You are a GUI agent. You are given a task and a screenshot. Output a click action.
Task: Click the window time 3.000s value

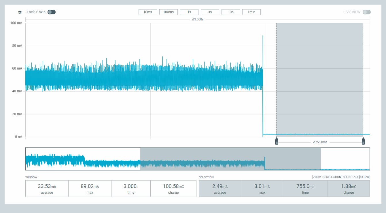click(x=131, y=186)
